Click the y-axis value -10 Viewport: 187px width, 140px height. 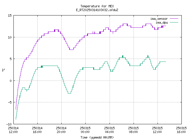(9, 124)
